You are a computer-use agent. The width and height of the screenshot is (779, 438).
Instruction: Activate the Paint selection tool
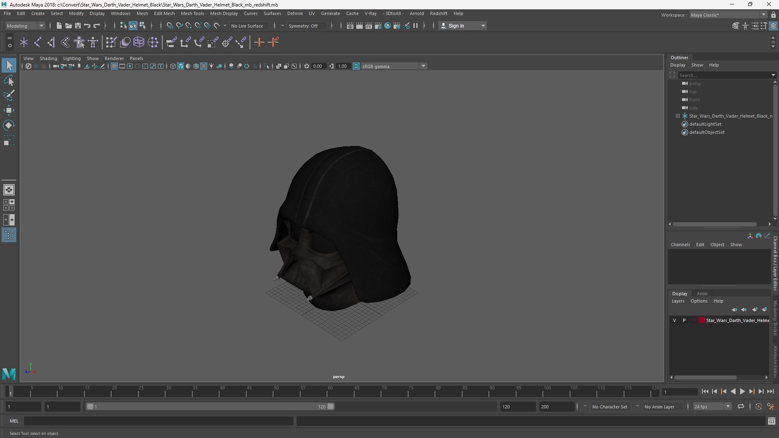tap(9, 95)
